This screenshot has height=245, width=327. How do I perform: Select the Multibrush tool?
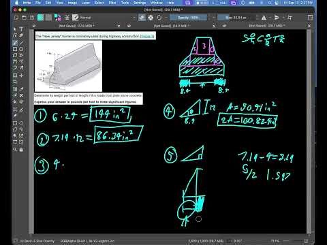(x=21, y=67)
